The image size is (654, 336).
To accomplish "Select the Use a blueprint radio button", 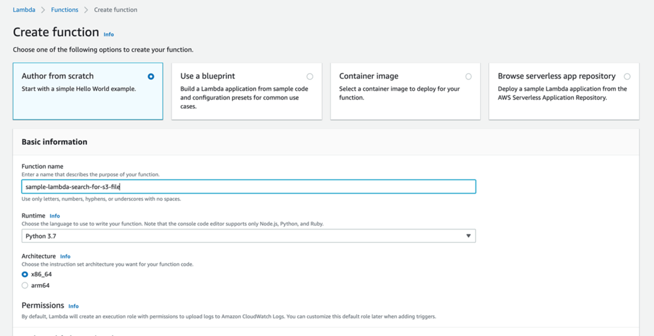I will click(310, 77).
